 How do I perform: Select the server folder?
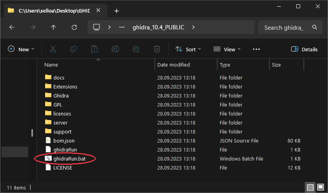[60, 123]
